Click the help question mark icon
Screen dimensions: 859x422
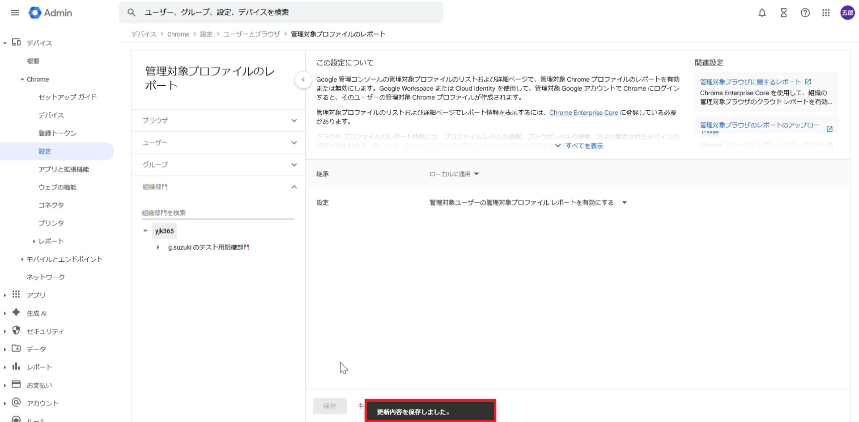pyautogui.click(x=805, y=13)
